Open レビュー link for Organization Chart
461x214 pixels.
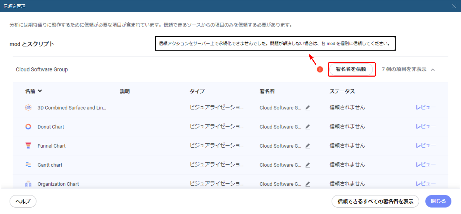[x=426, y=184]
